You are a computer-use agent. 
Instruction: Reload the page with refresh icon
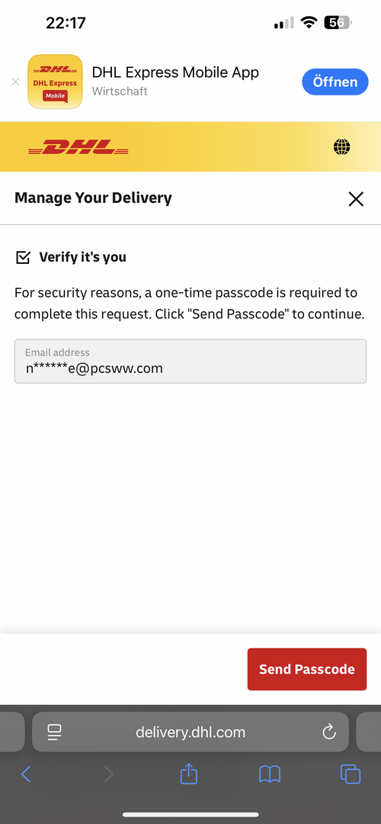click(329, 732)
